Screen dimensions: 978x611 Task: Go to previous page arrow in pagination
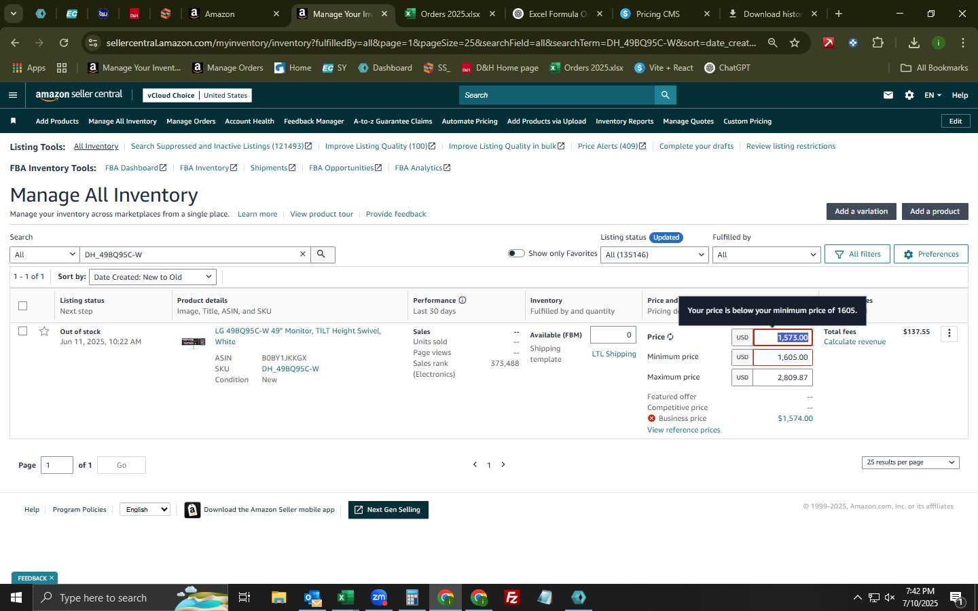tap(475, 464)
